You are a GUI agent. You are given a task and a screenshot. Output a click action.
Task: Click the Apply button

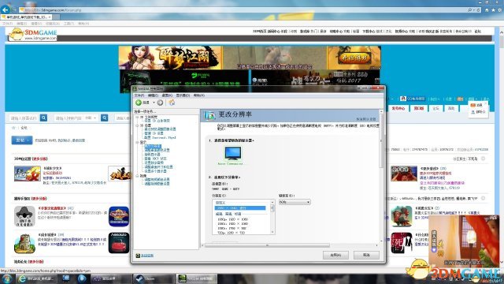(335, 255)
